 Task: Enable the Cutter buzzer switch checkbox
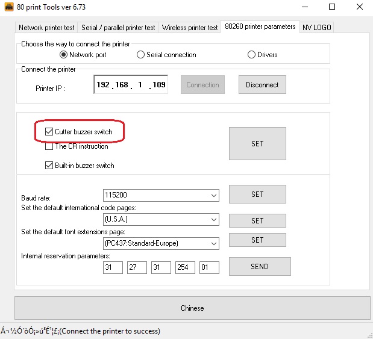coord(49,132)
